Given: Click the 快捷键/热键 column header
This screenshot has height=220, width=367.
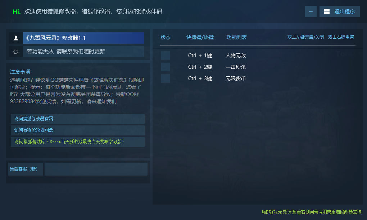Looking at the screenshot, I should point(200,37).
